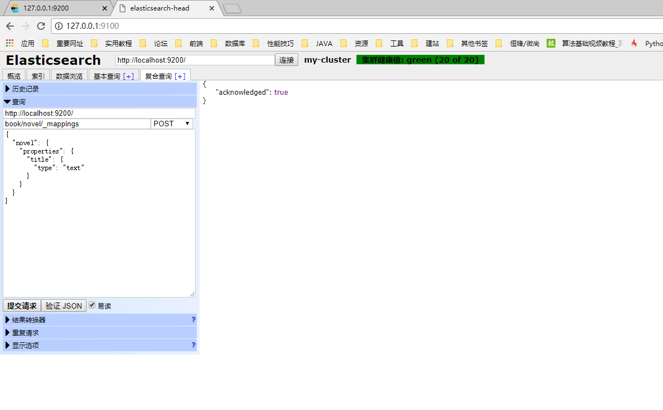The width and height of the screenshot is (663, 410).
Task: Open the Python bookmark with flame icon
Action: [x=646, y=44]
